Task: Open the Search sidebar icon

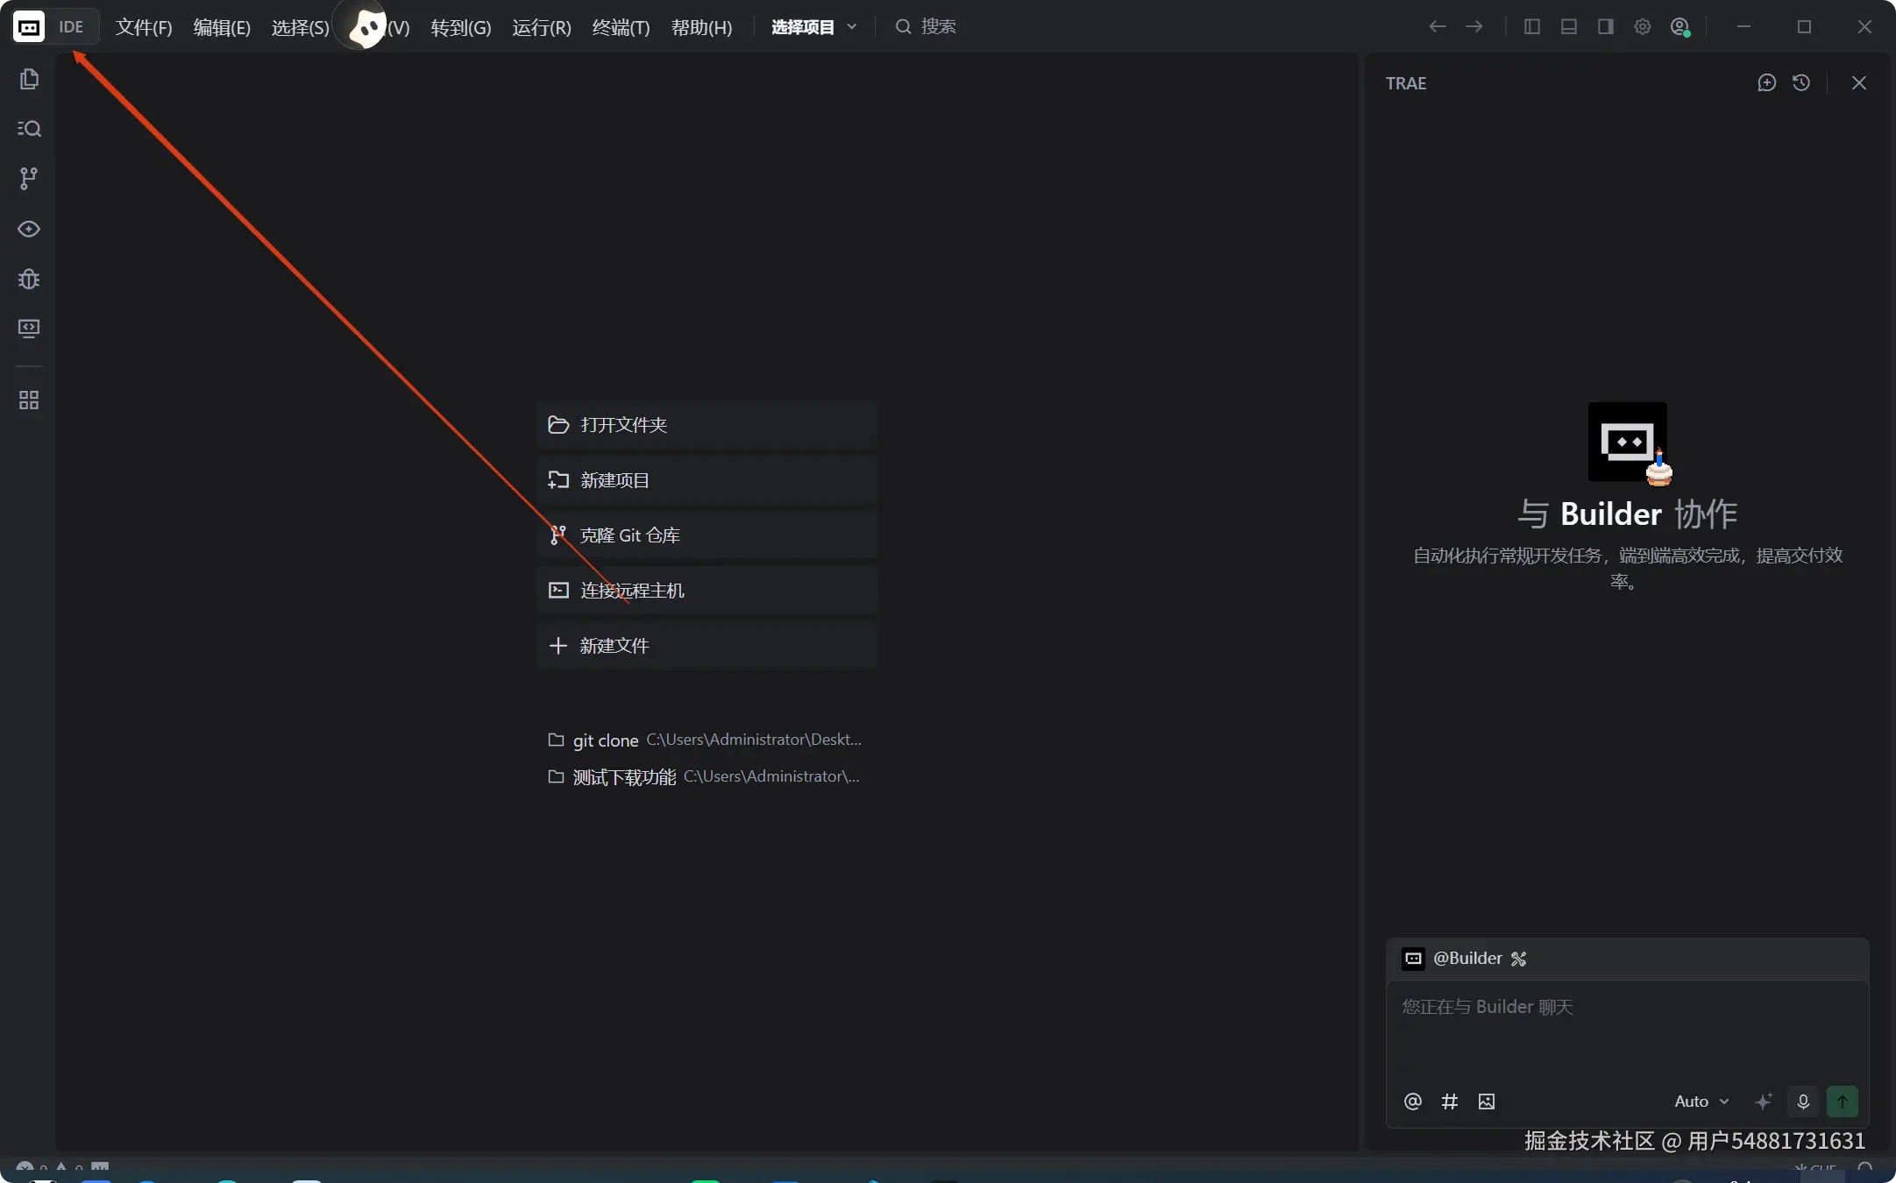Action: (x=29, y=129)
